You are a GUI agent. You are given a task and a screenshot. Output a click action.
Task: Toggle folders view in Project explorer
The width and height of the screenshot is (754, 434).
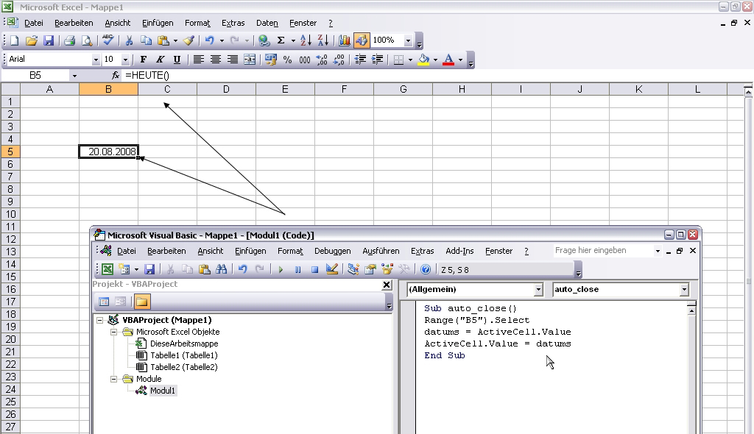click(x=141, y=302)
